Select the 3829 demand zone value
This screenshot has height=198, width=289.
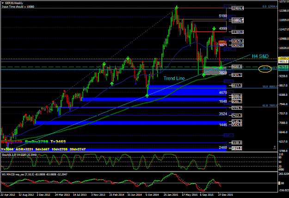(x=223, y=73)
